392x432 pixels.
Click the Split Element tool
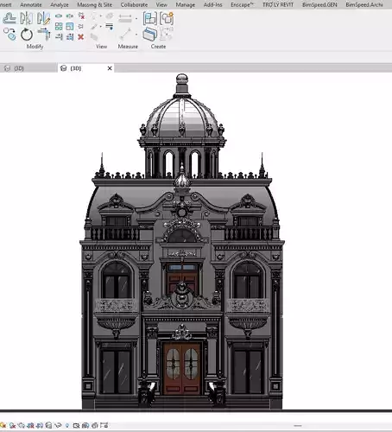coord(59,16)
